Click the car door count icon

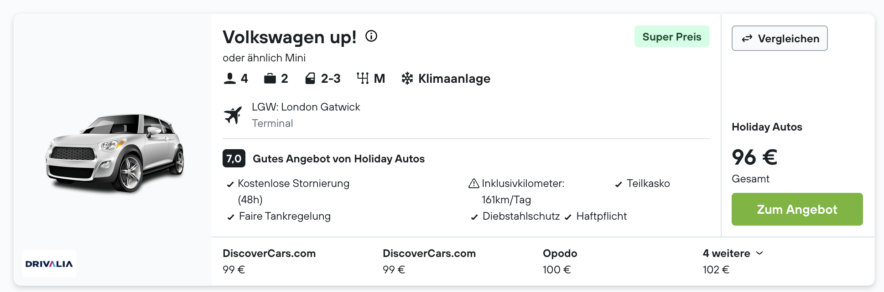tap(310, 79)
